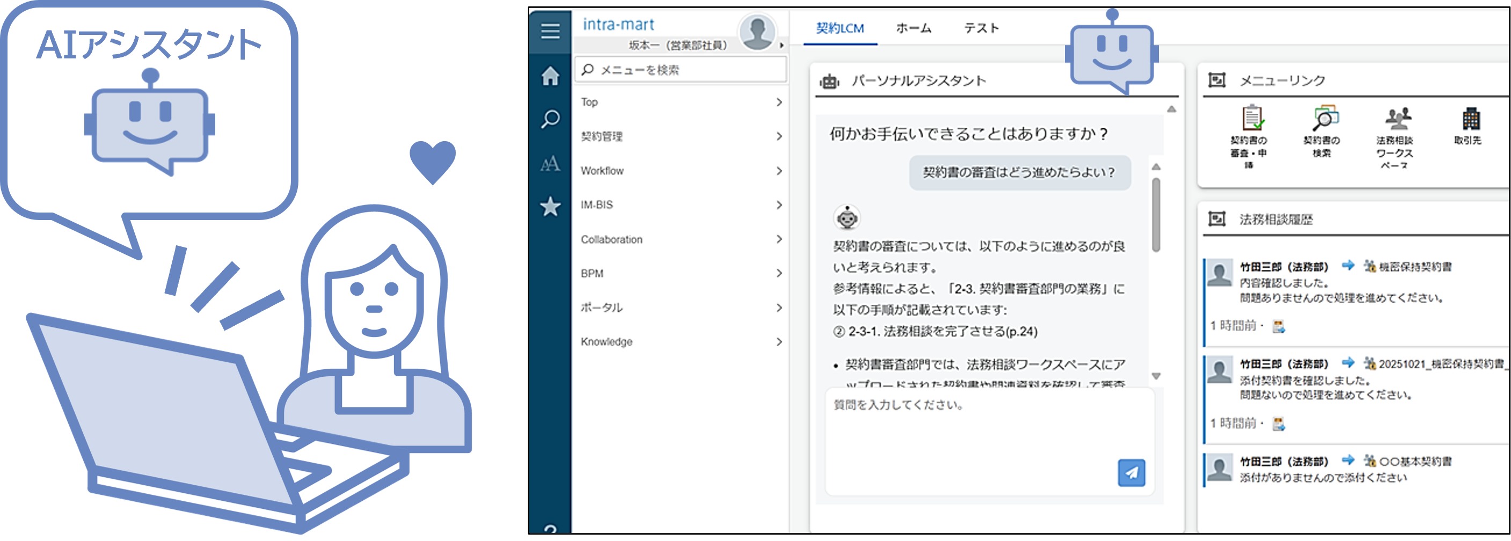The height and width of the screenshot is (541, 1511).
Task: Expand the Workflow menu section
Action: coord(681,170)
